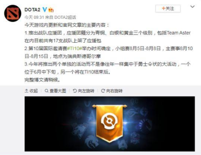
Task: Click the 今天 09:31 post timestamp
Action: (x=34, y=17)
